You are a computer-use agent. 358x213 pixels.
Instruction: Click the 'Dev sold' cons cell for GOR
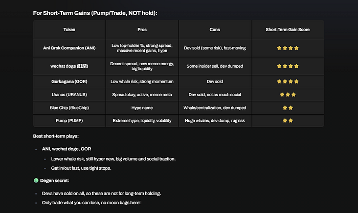[215, 82]
